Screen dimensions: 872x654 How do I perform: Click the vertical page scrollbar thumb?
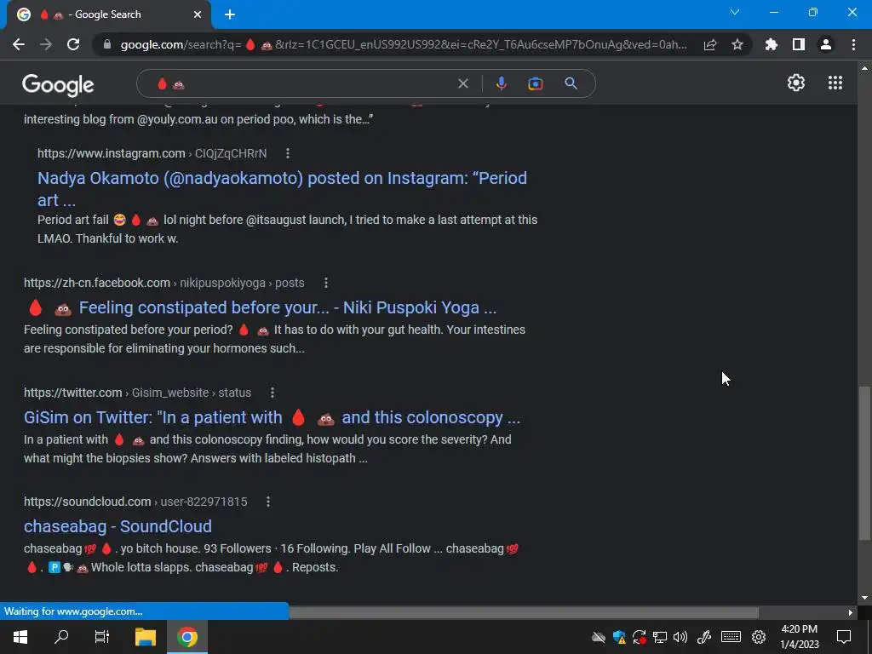(x=864, y=463)
